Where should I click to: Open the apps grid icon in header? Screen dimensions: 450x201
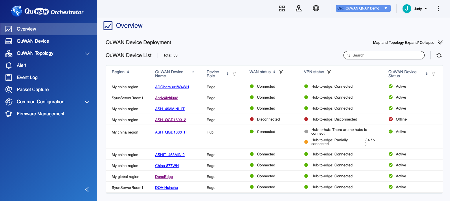pyautogui.click(x=282, y=8)
